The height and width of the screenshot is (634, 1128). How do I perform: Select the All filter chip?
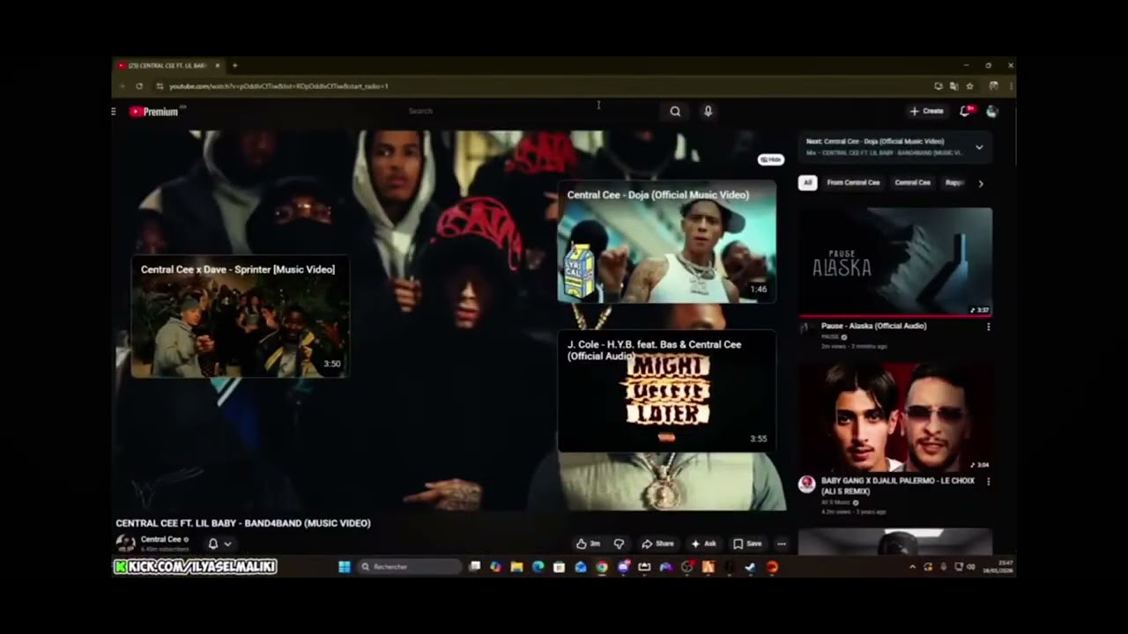tap(807, 183)
